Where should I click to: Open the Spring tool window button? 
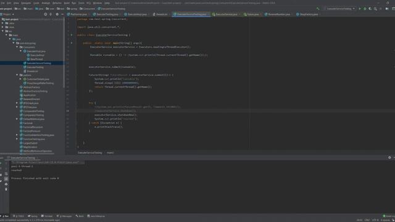click(x=33, y=216)
